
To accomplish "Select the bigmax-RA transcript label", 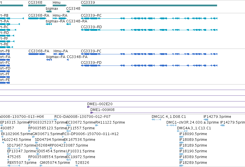I will 56,21.
